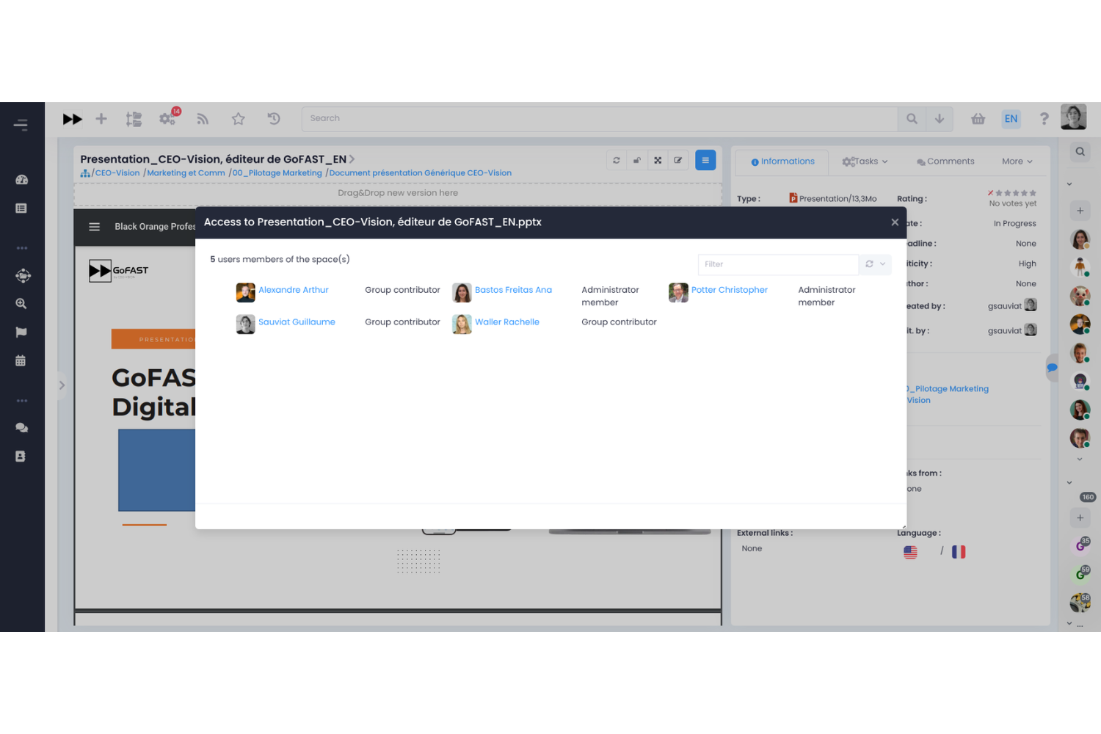Open Alexandre Arthur's profile link

tap(293, 290)
